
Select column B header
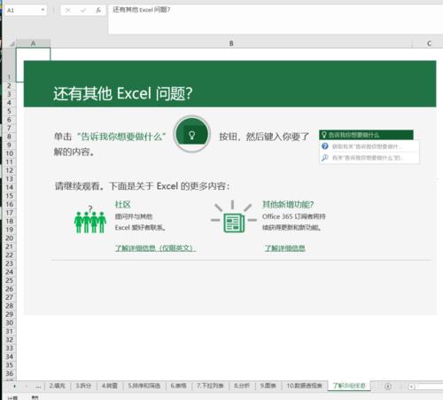pyautogui.click(x=231, y=43)
